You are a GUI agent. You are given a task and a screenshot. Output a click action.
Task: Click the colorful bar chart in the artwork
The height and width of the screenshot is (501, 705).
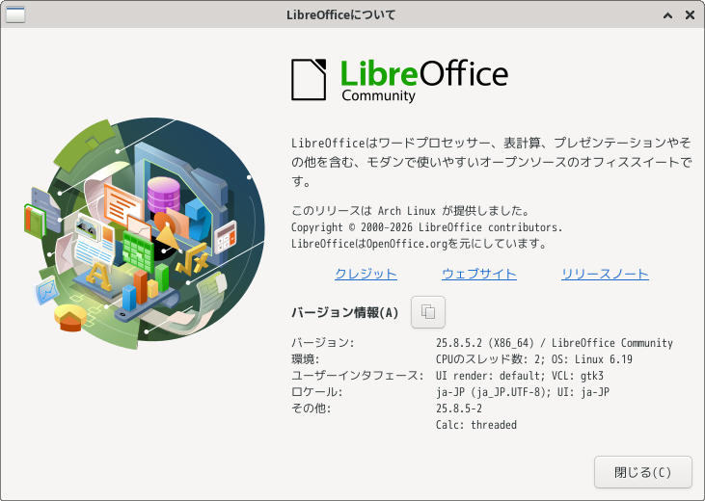tap(145, 284)
